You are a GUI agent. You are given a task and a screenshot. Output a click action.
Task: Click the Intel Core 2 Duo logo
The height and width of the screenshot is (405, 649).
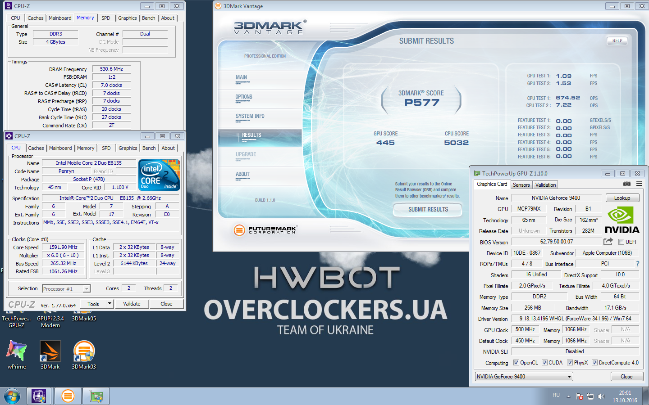[x=160, y=175]
